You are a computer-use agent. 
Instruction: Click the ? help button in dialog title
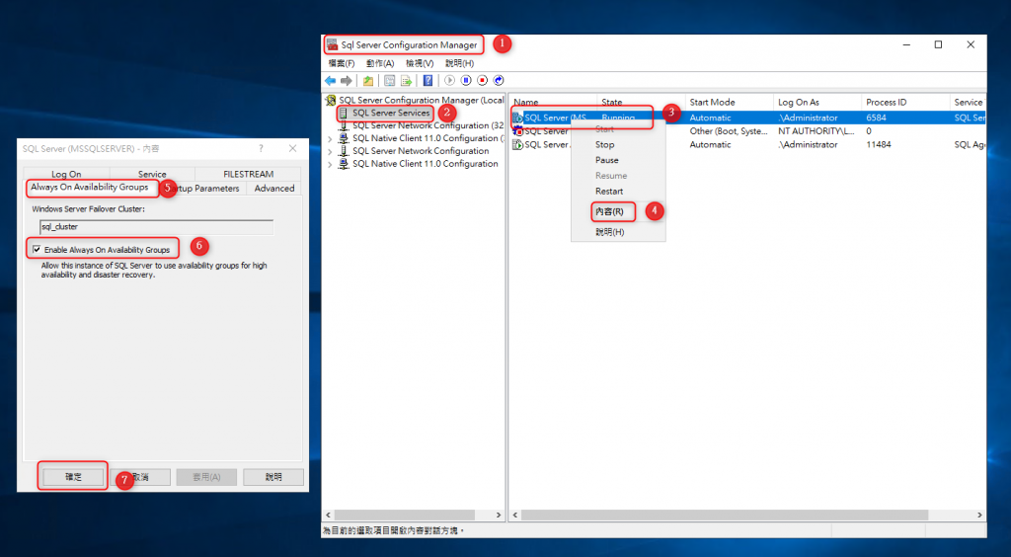[261, 148]
